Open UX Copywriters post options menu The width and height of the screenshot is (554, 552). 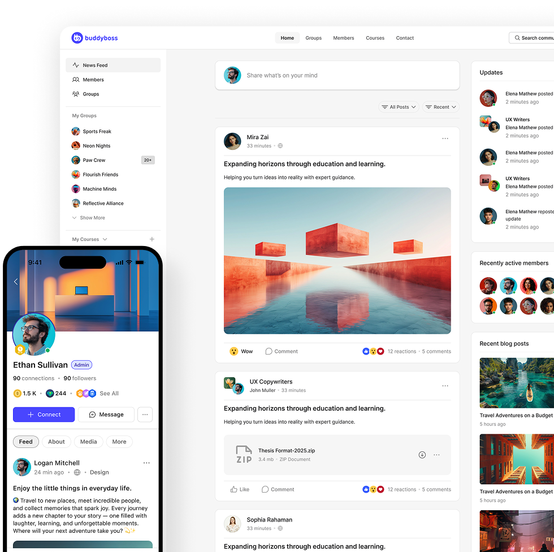pyautogui.click(x=445, y=386)
